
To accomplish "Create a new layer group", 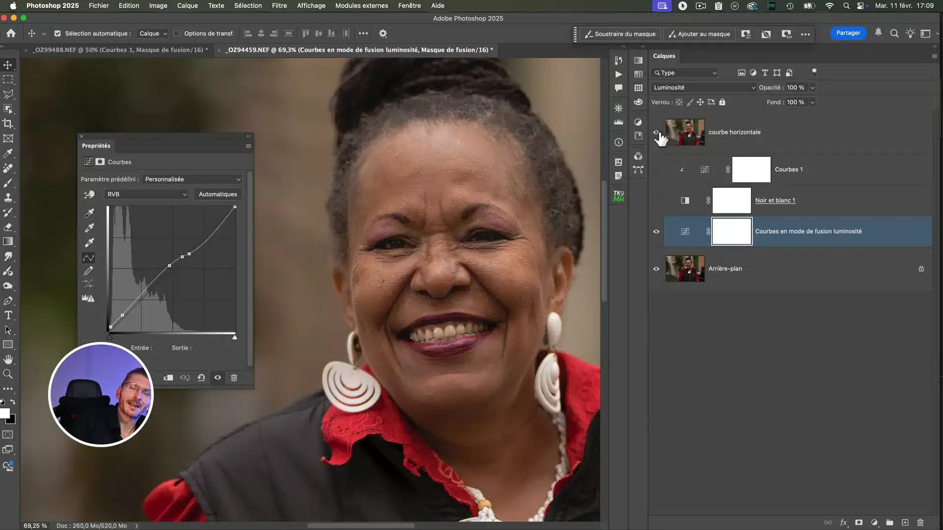I will [x=889, y=522].
